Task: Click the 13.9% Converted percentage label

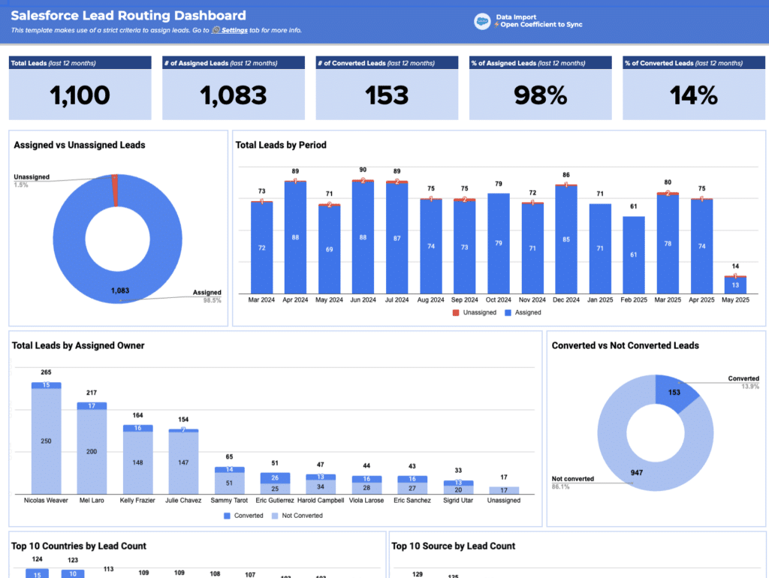Action: click(750, 387)
